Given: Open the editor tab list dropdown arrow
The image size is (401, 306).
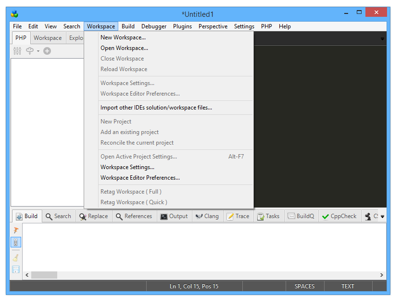Looking at the screenshot, I should pos(382,38).
